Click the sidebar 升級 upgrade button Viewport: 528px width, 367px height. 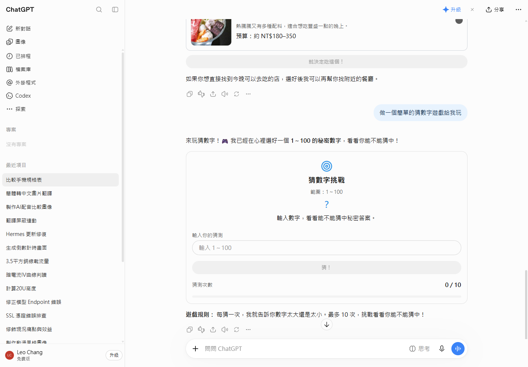pos(114,355)
